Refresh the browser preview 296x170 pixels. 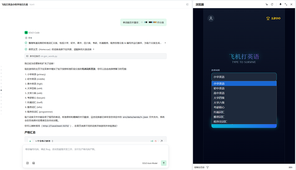coord(272,4)
